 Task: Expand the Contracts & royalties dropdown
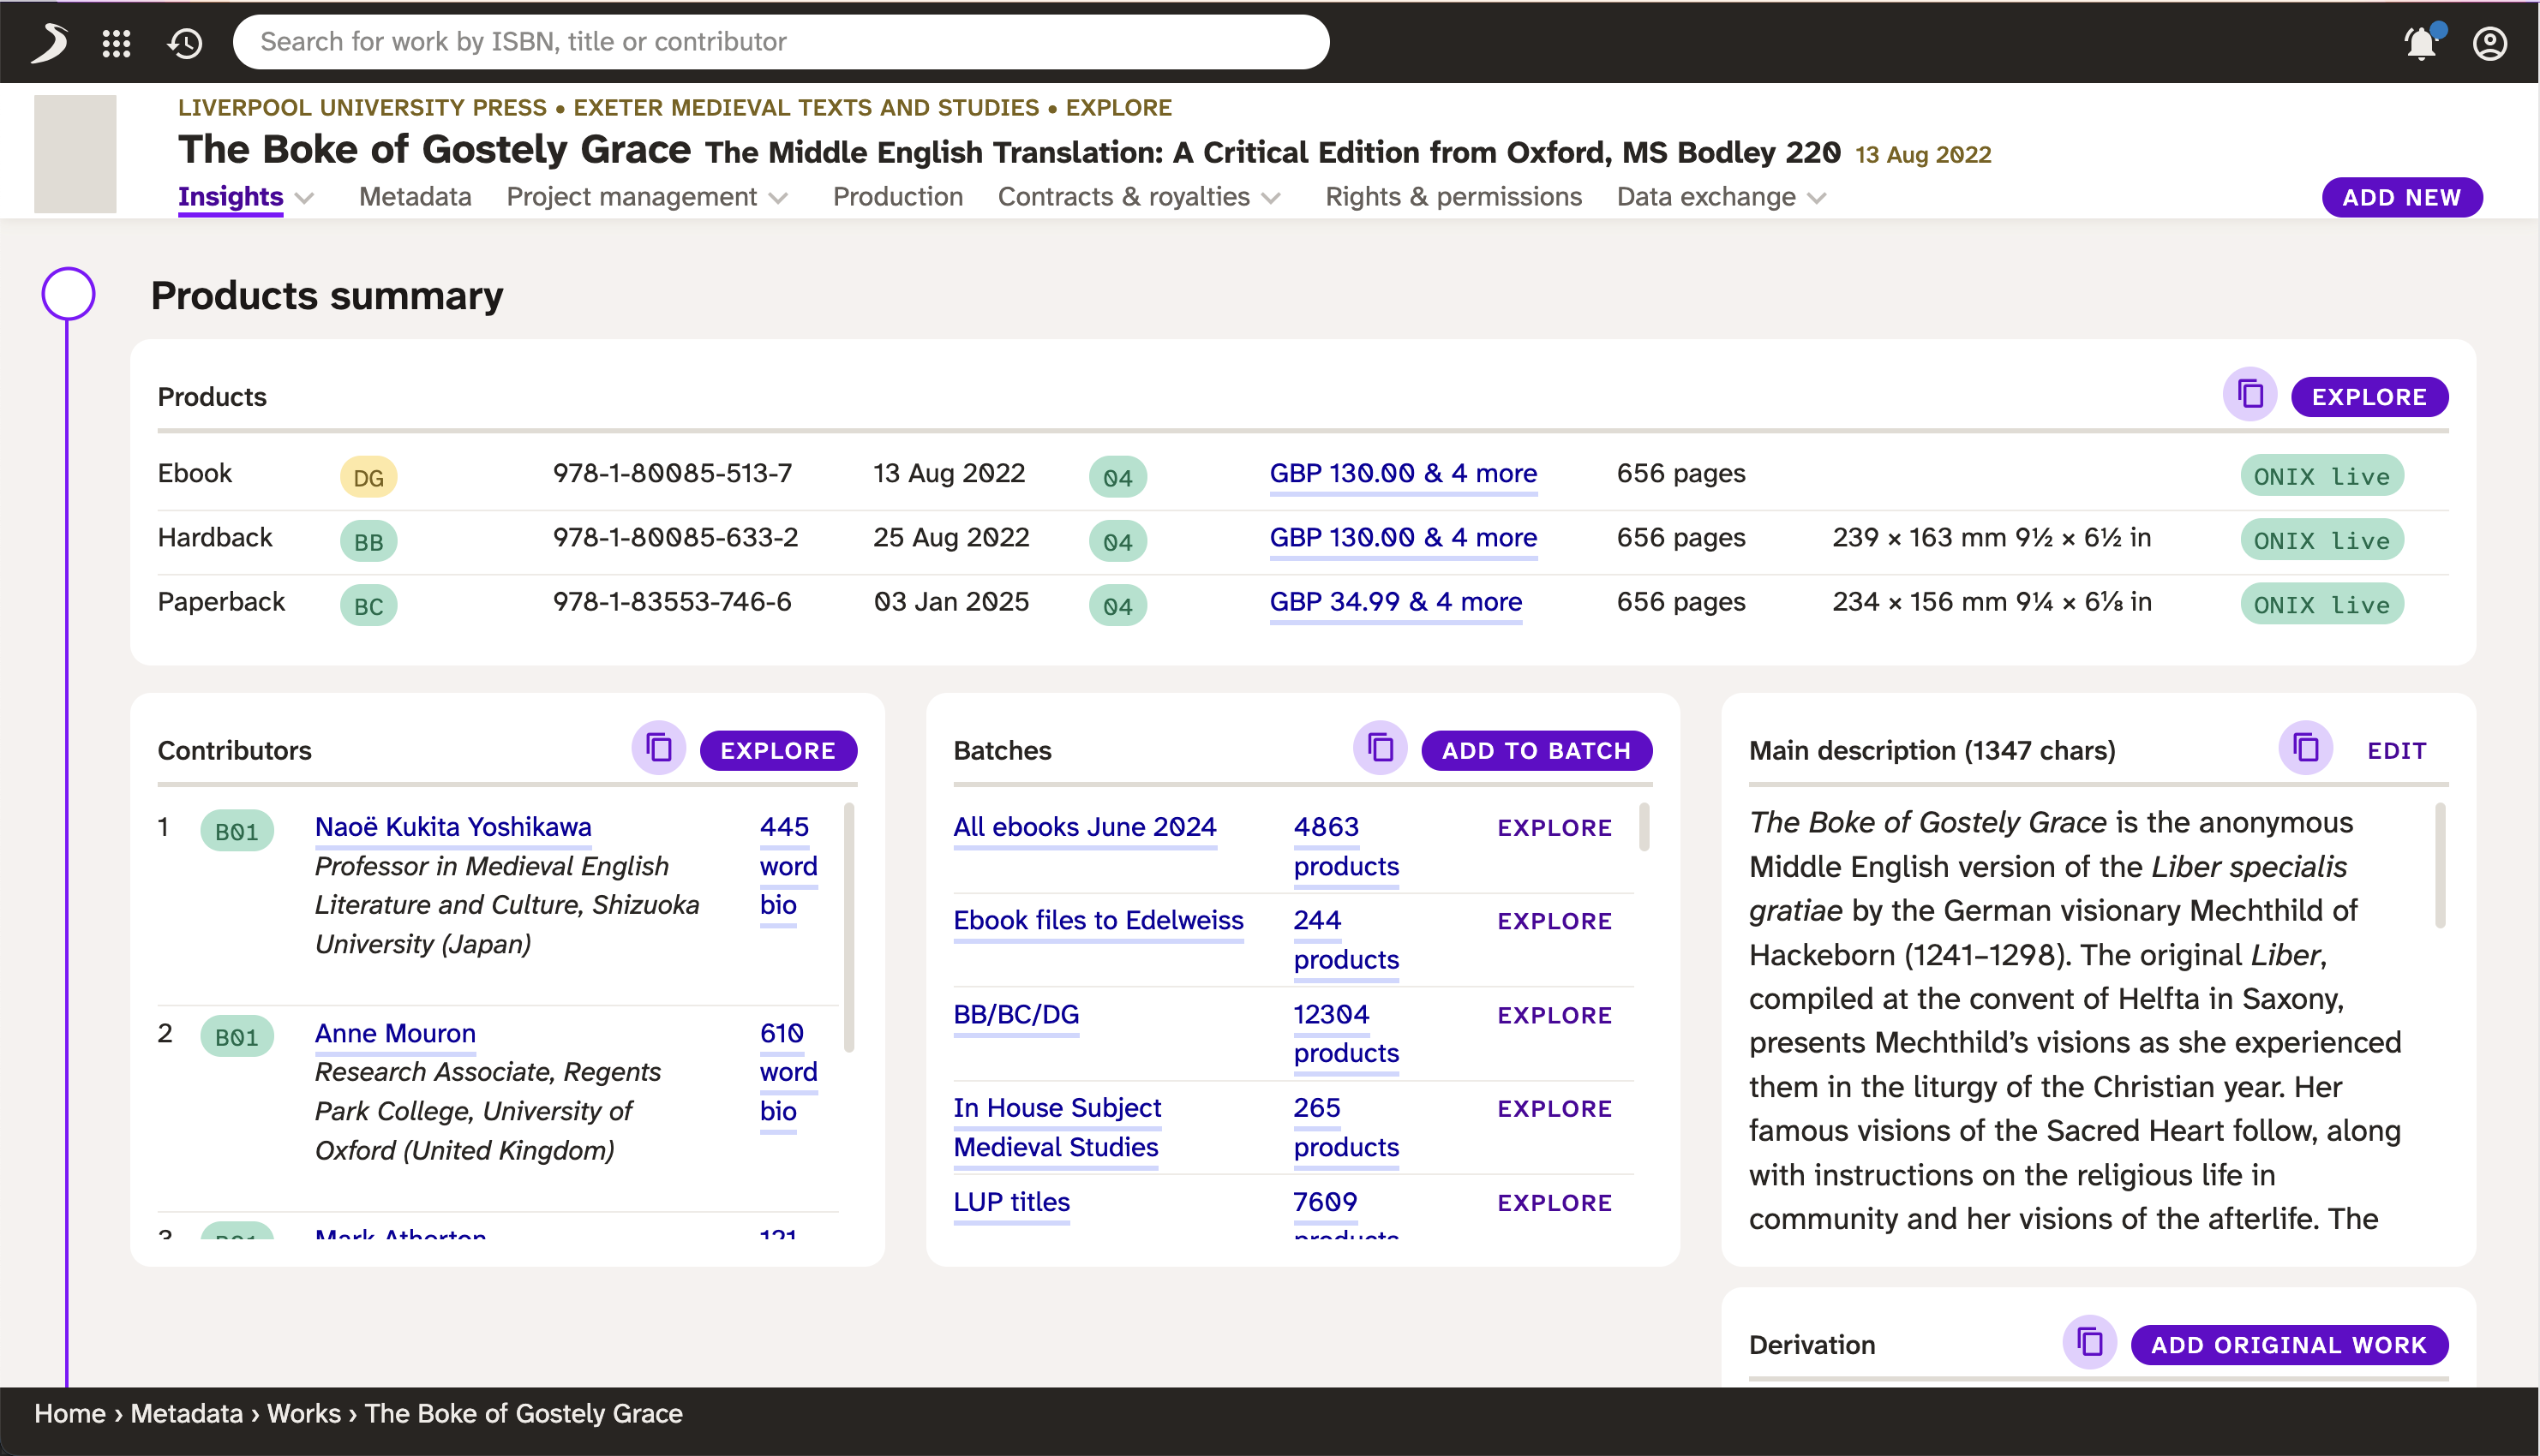1272,198
